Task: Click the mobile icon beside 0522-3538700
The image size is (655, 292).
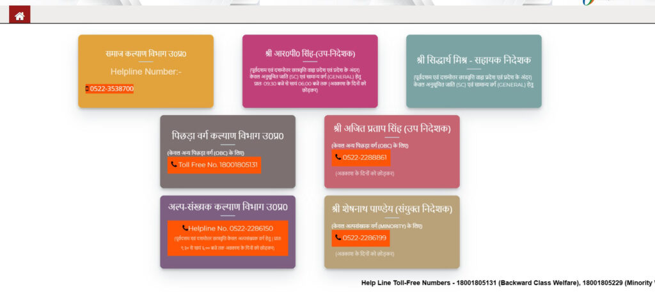Action: [x=87, y=89]
